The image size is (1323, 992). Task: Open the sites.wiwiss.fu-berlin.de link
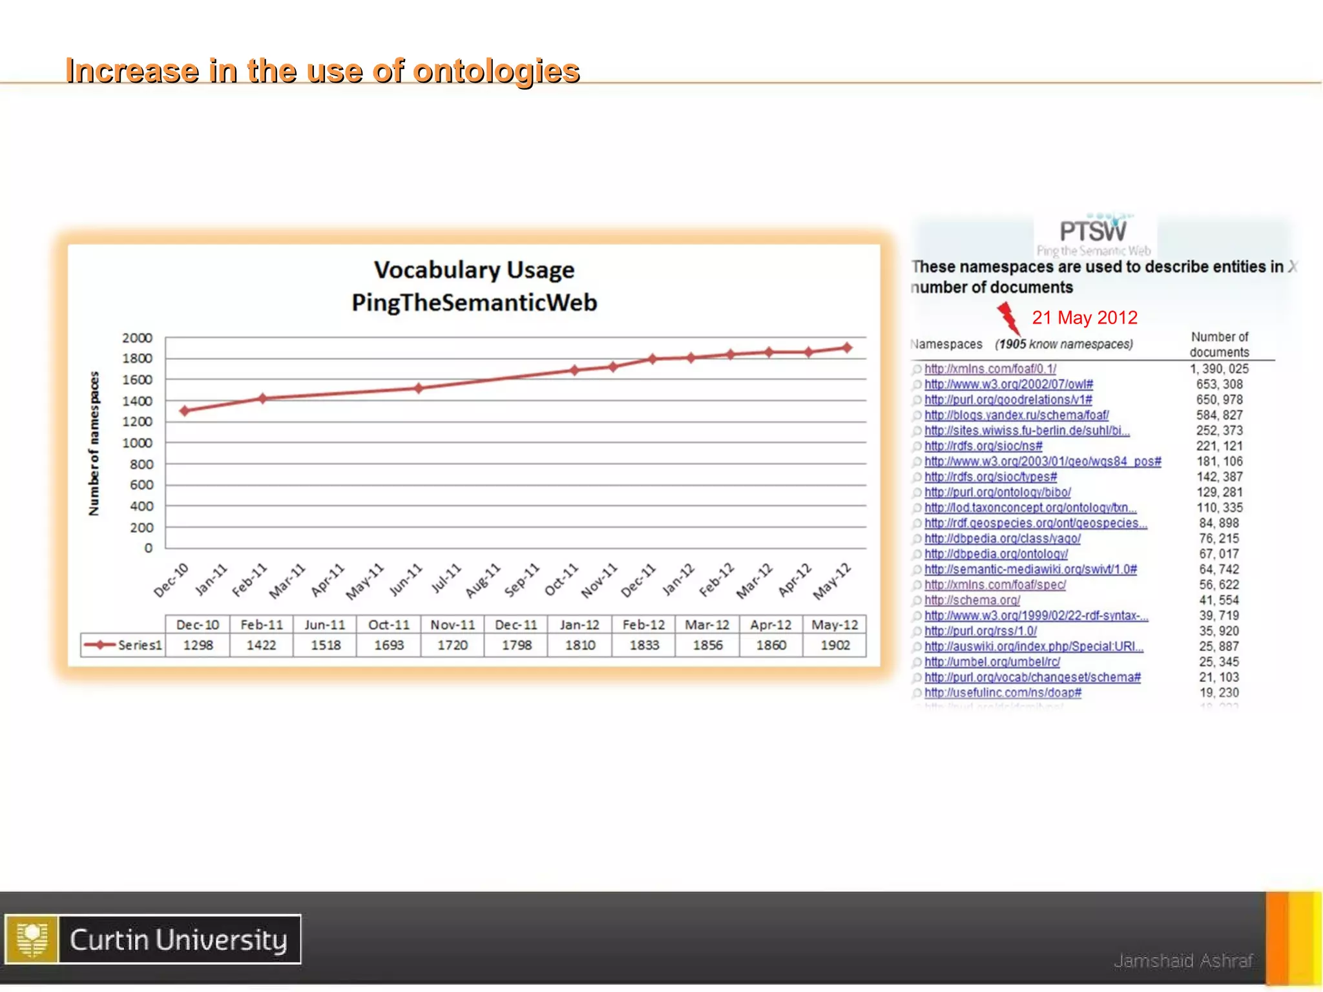click(x=1026, y=431)
